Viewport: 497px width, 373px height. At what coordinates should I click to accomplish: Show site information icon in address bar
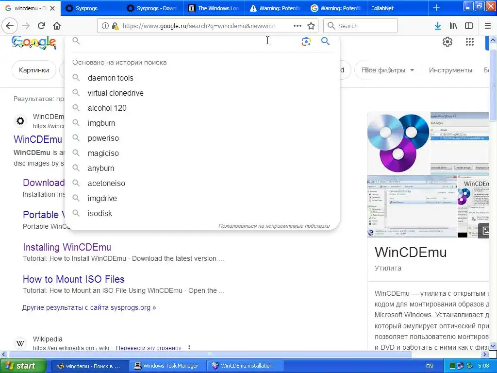(105, 26)
